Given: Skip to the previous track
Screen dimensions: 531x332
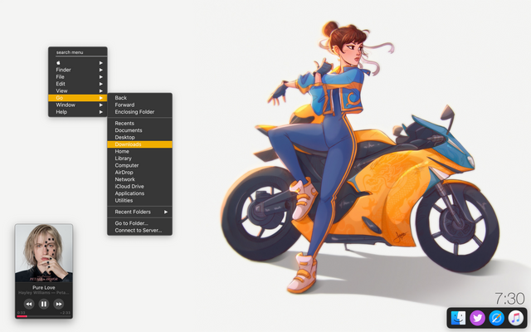Looking at the screenshot, I should coord(29,304).
